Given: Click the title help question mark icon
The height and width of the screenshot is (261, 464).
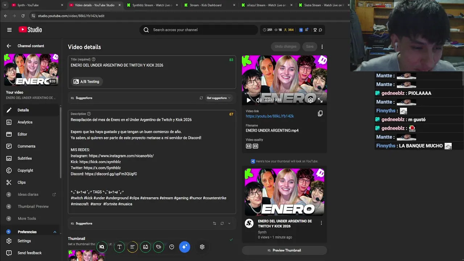Looking at the screenshot, I should click(x=94, y=59).
